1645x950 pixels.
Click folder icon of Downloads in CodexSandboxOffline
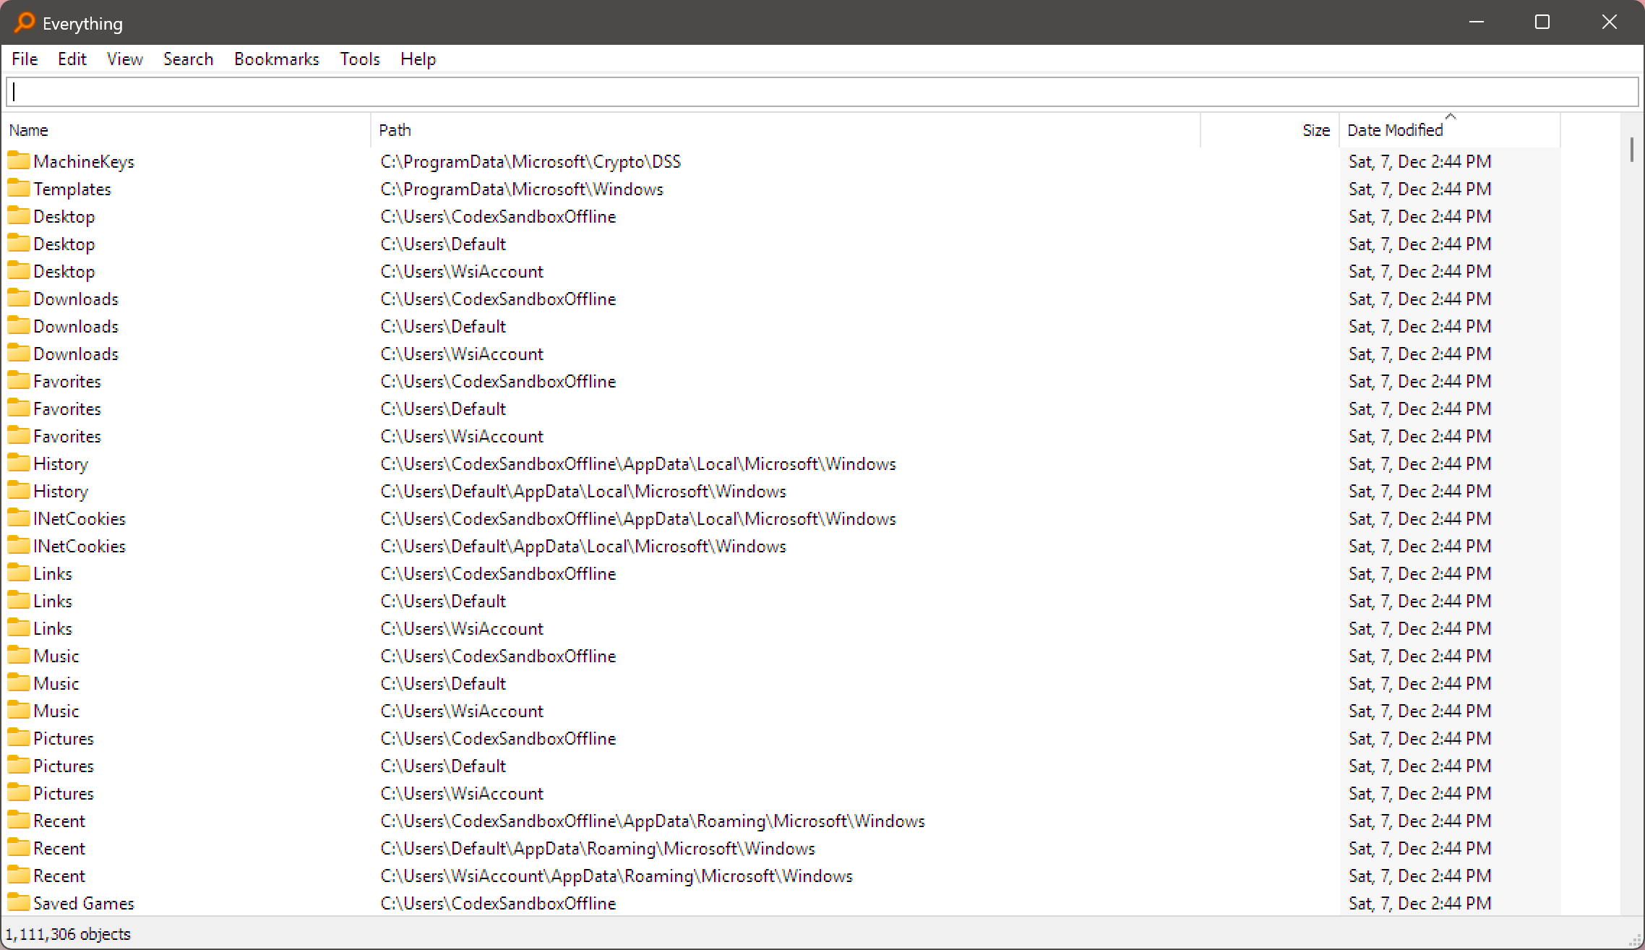19,298
